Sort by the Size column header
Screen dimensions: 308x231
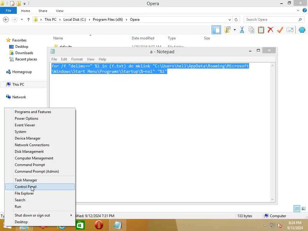click(207, 38)
